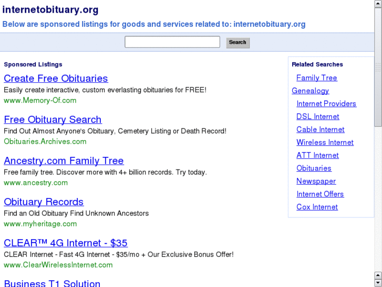382x287 pixels.
Task: Select Internet Offers related search
Action: click(x=320, y=194)
